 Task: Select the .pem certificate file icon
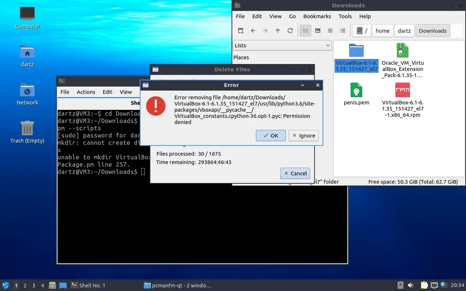tap(356, 90)
